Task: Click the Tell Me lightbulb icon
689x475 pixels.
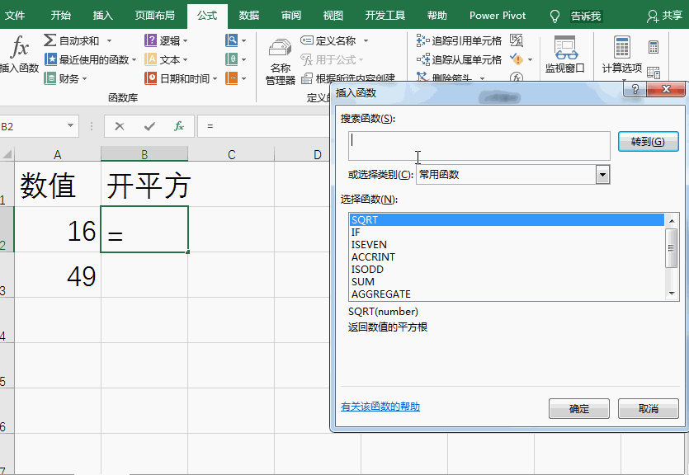Action: click(x=555, y=16)
